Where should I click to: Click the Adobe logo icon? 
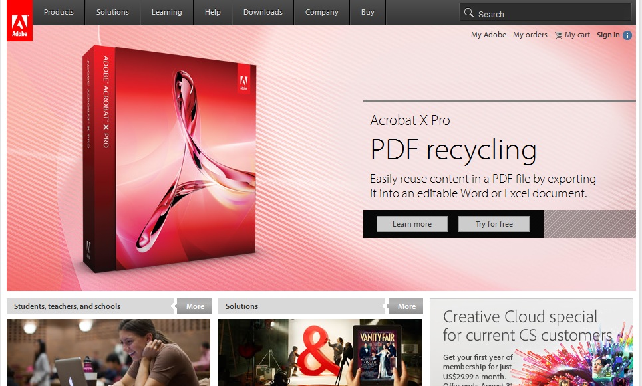pos(20,21)
